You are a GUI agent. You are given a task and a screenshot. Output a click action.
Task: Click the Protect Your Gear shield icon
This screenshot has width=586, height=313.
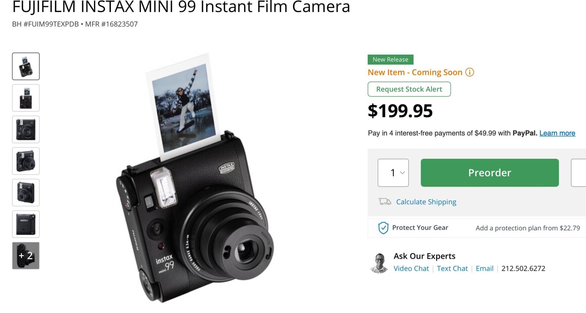[x=383, y=228]
